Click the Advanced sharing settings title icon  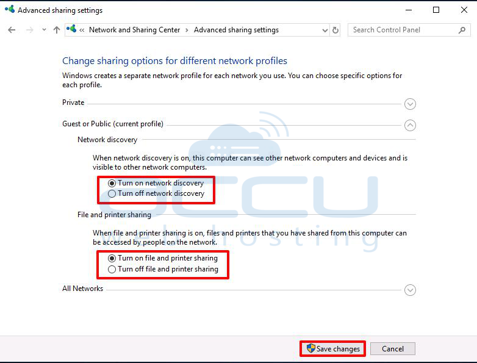point(10,9)
